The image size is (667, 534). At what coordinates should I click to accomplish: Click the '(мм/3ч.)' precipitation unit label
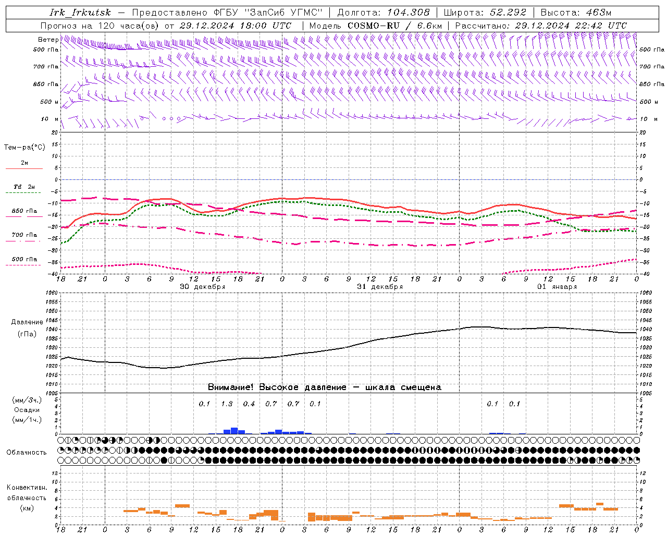pyautogui.click(x=27, y=400)
